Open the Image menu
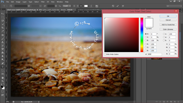Viewport: 183px width, 103px height. 18,2
